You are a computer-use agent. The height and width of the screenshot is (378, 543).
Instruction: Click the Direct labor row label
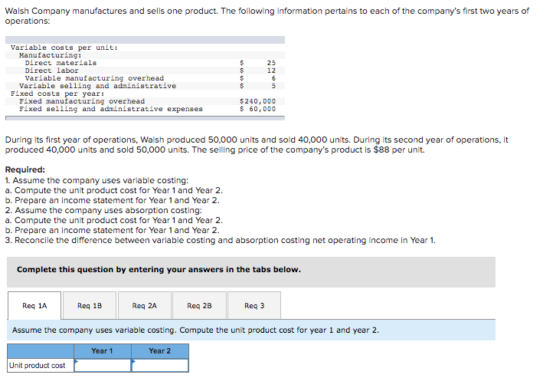click(51, 71)
